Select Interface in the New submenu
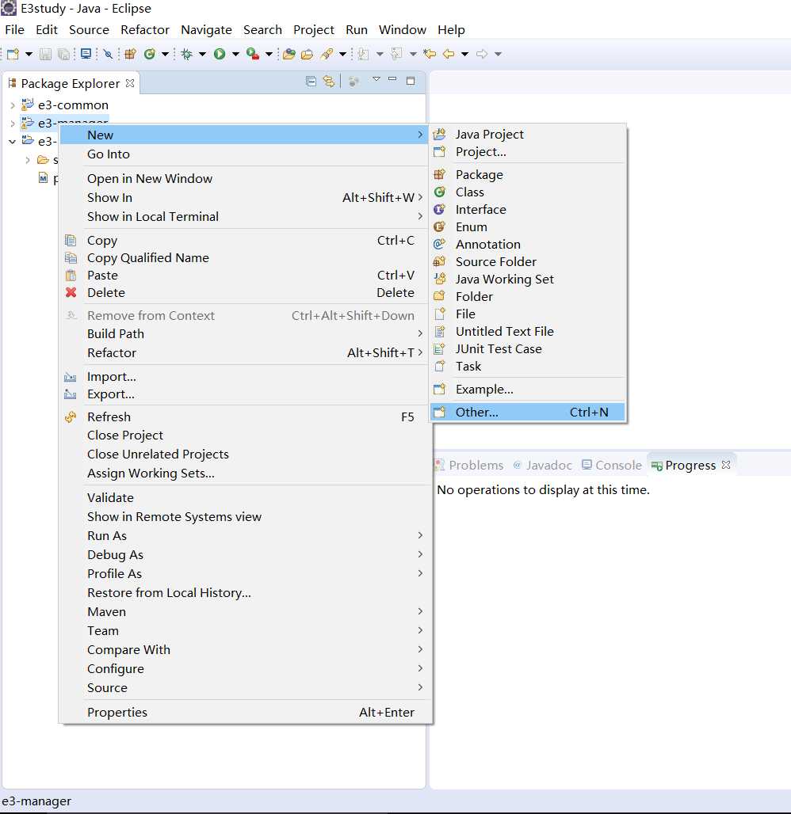The height and width of the screenshot is (814, 791). 528,209
